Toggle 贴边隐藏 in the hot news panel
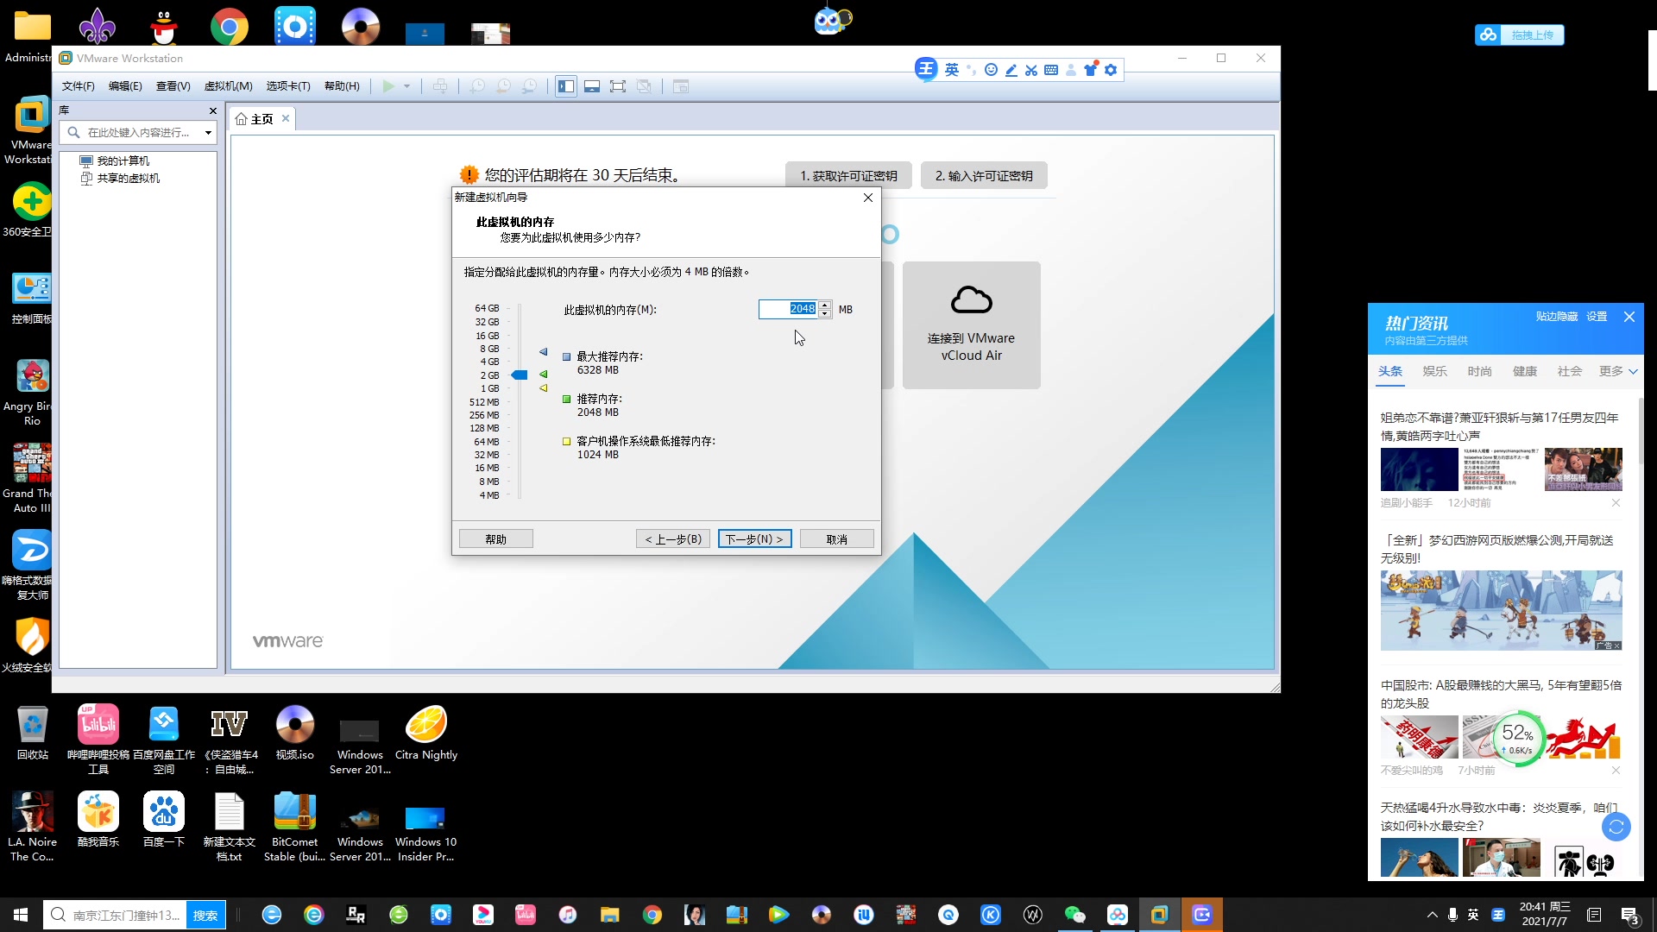Viewport: 1657px width, 932px height. [x=1556, y=316]
